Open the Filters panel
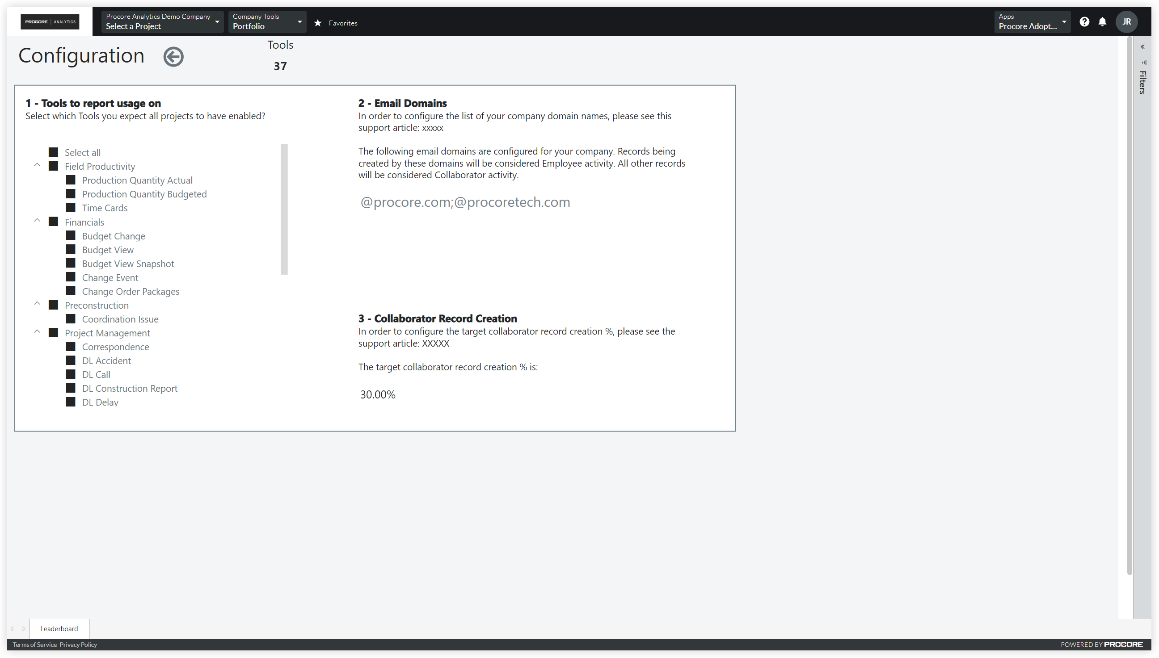Screen dimensions: 1159x658 coord(1142,83)
